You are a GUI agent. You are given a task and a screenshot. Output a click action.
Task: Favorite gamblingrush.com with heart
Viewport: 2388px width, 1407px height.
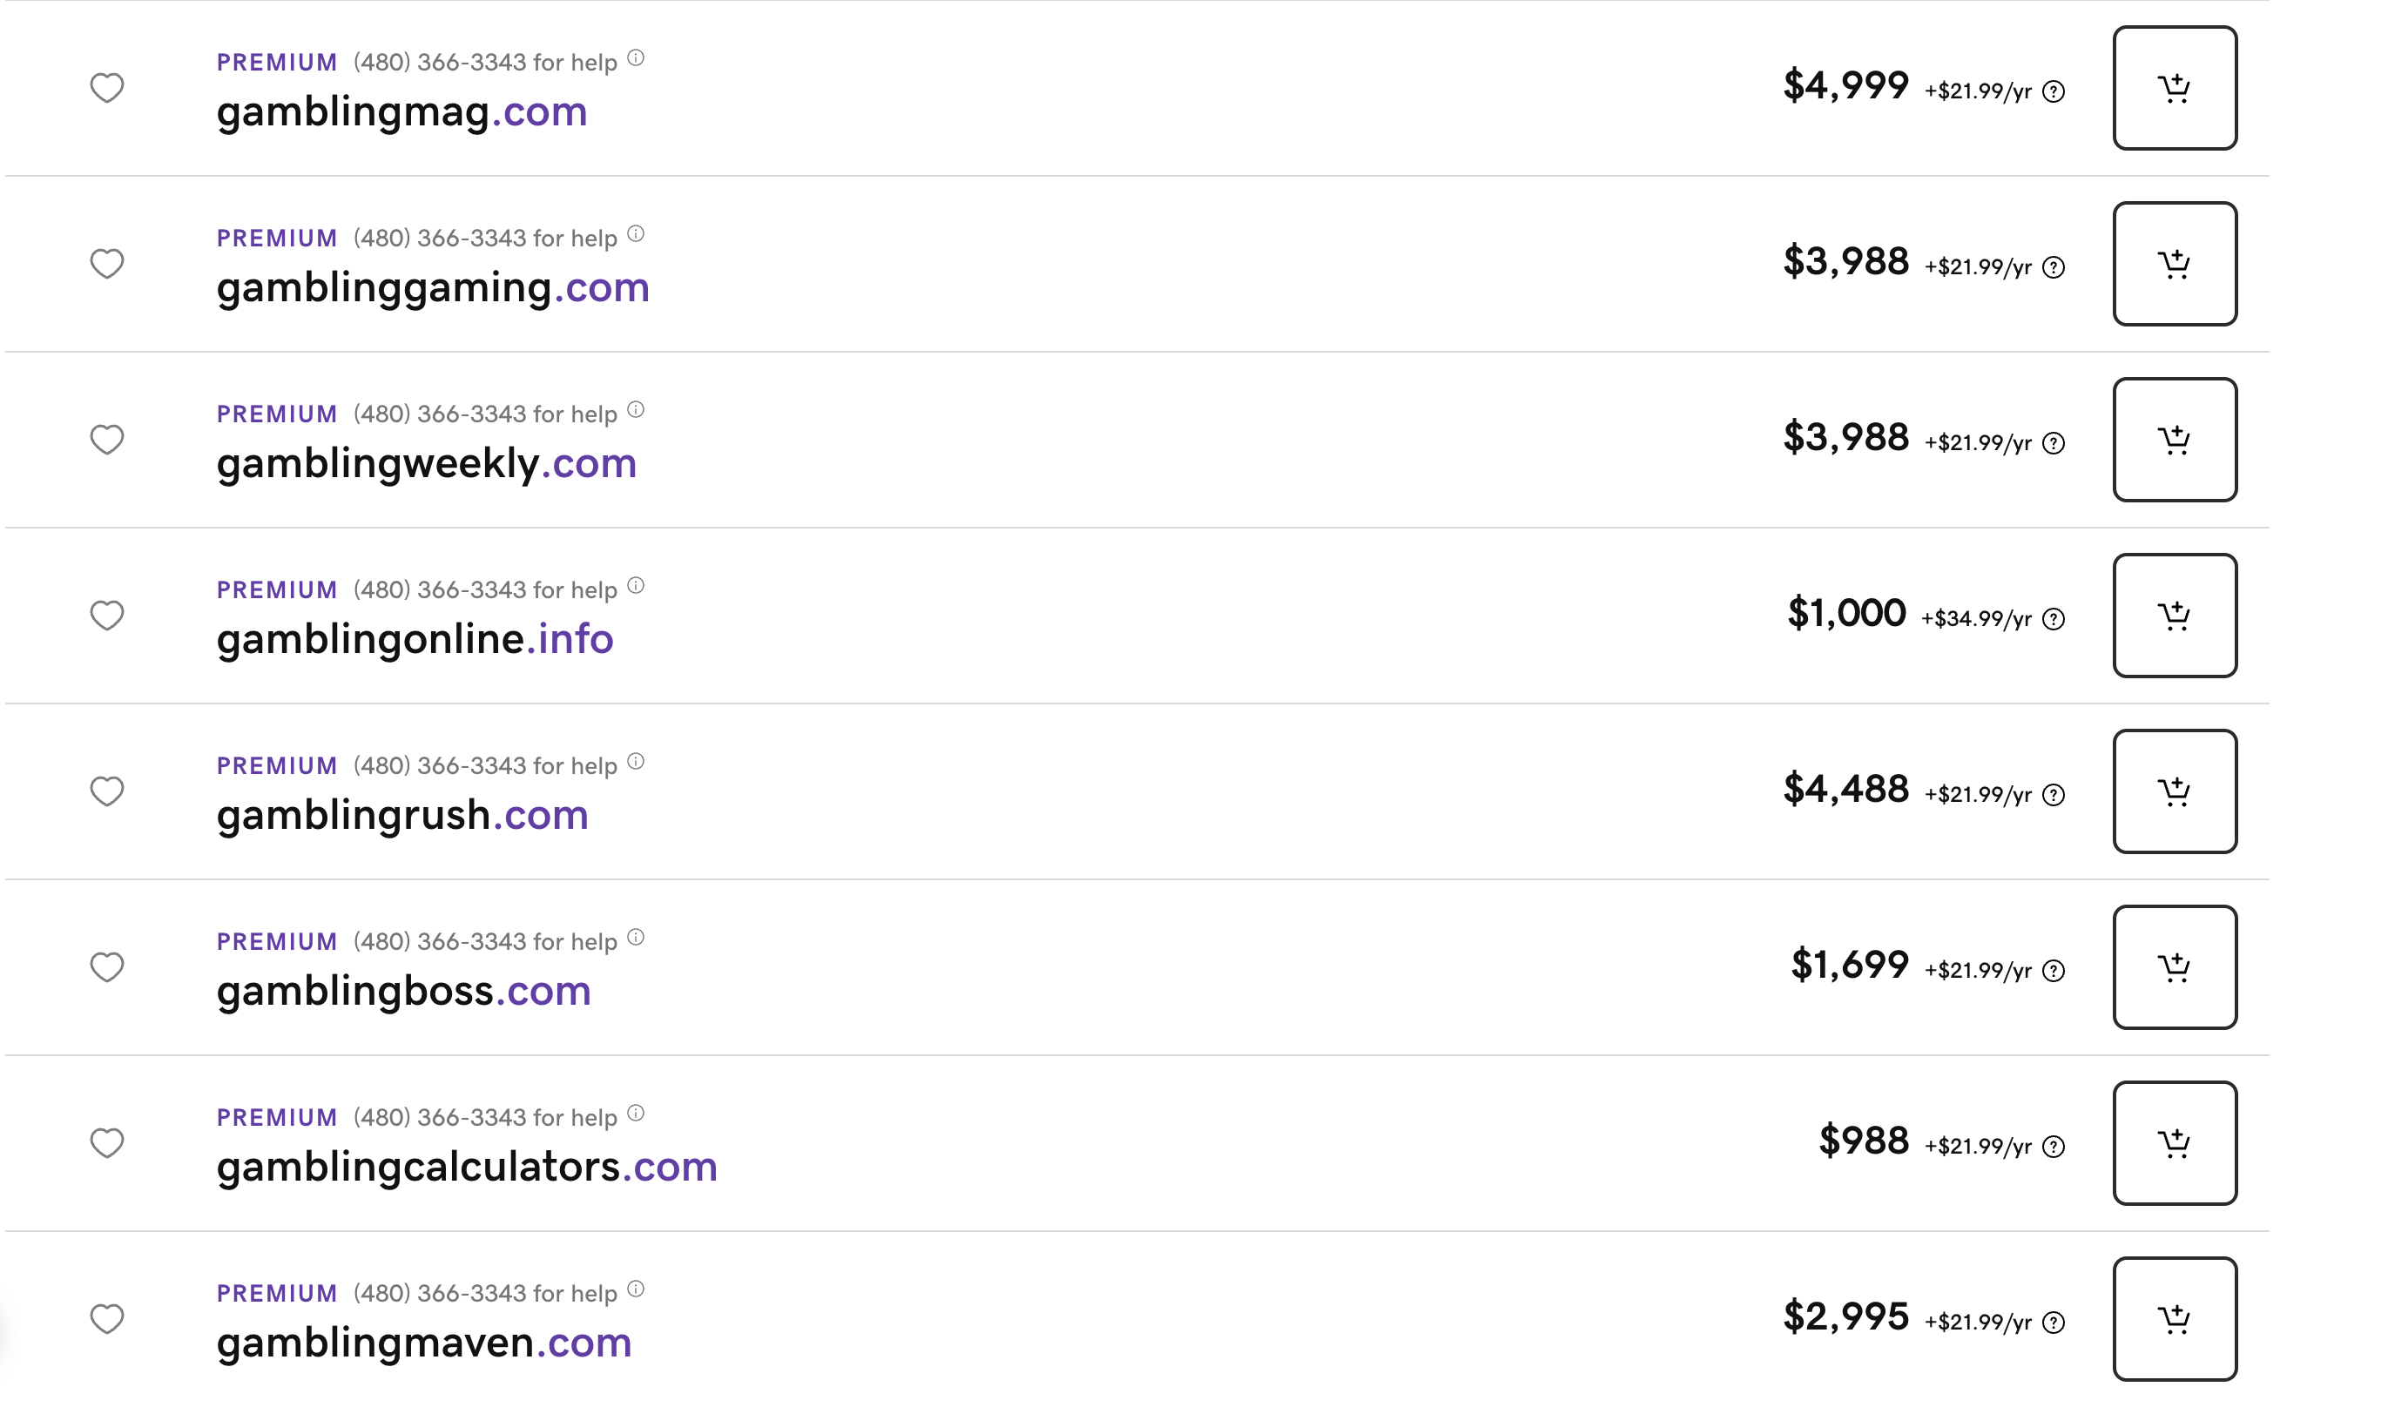pyautogui.click(x=107, y=791)
